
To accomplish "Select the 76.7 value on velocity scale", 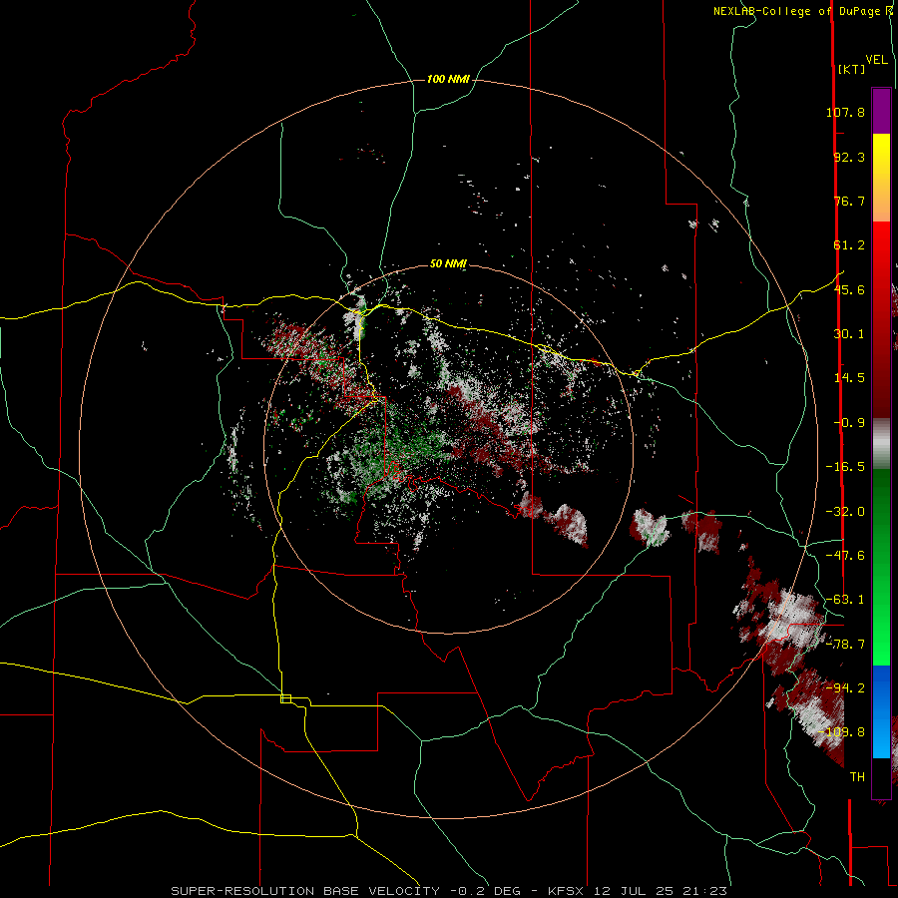I will 849,201.
